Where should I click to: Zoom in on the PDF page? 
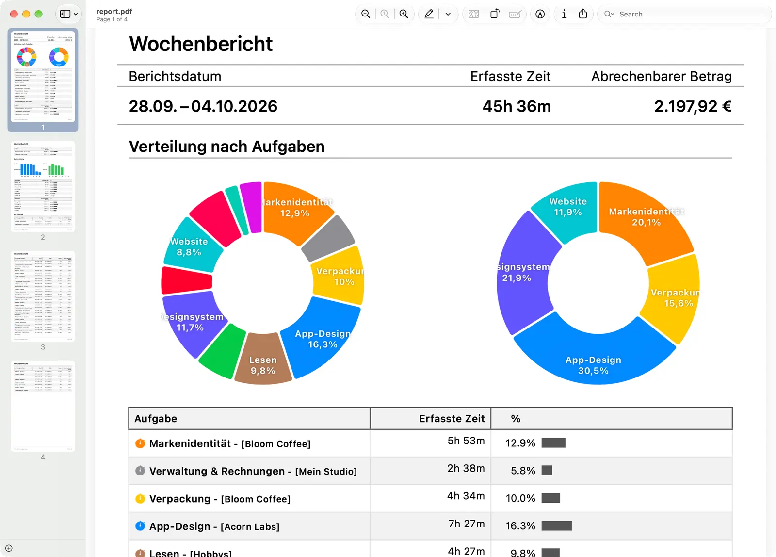point(404,14)
